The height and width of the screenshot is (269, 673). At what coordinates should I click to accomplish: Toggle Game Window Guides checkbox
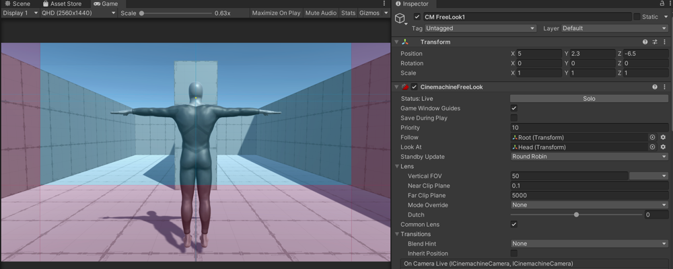(x=514, y=108)
